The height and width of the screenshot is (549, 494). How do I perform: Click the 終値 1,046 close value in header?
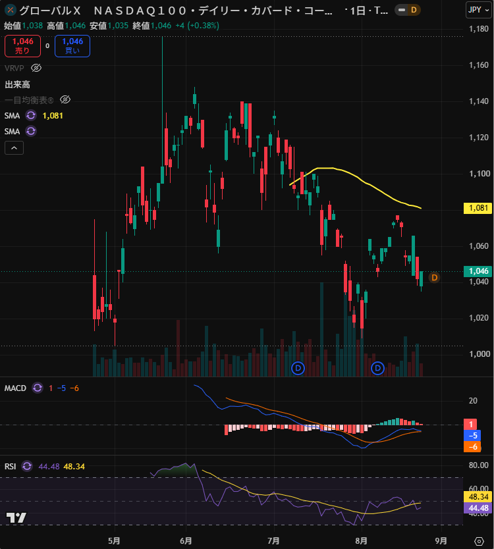click(x=151, y=26)
